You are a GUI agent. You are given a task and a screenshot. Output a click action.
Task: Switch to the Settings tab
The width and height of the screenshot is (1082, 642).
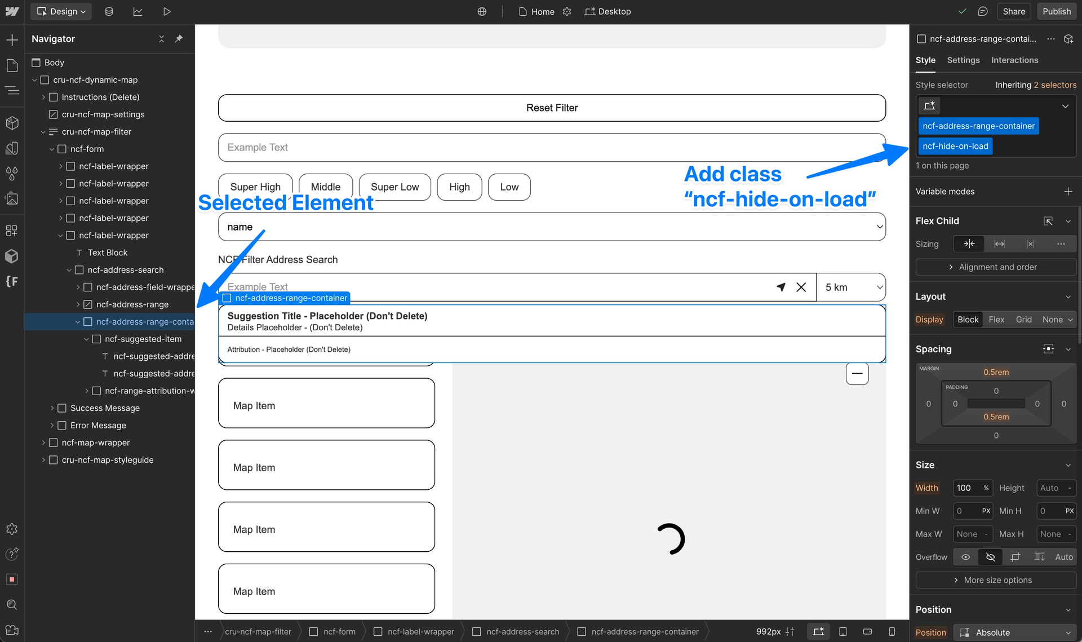pyautogui.click(x=963, y=60)
